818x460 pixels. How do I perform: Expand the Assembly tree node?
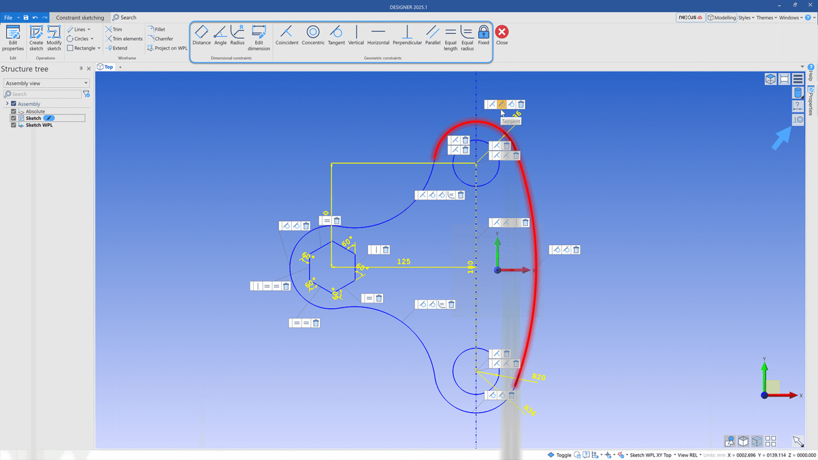pos(7,104)
